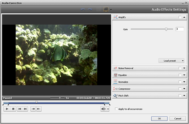
Task: Click the Paused status text
Action: pos(8,98)
